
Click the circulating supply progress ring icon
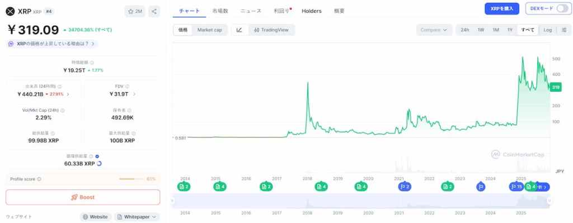99,164
